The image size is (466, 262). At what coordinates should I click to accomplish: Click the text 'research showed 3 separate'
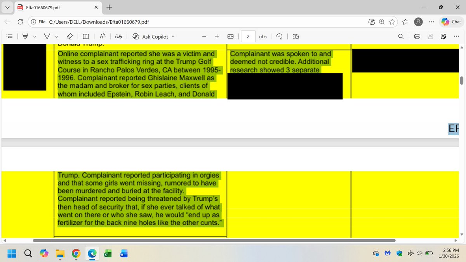[x=275, y=70]
